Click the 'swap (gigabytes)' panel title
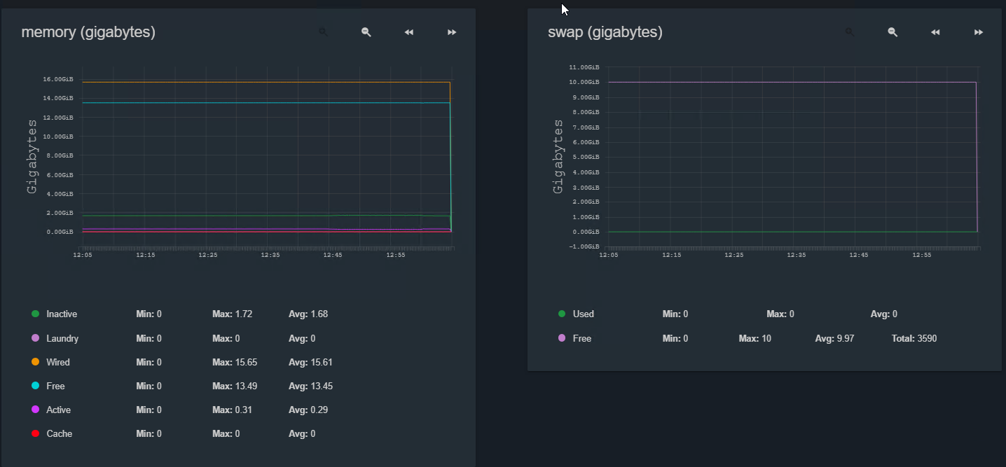The image size is (1006, 467). click(x=605, y=32)
